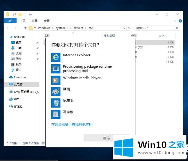Open 下载 folder in sidebar
Screen dimensions: 188x161
tap(19, 48)
